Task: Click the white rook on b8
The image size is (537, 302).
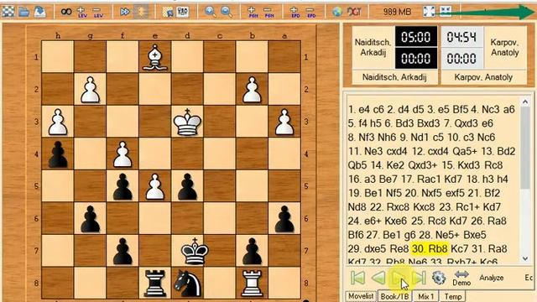Action: click(252, 283)
